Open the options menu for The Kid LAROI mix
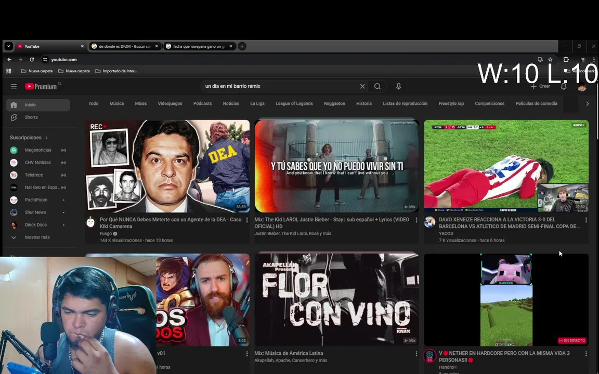Image resolution: width=599 pixels, height=374 pixels. coord(416,220)
